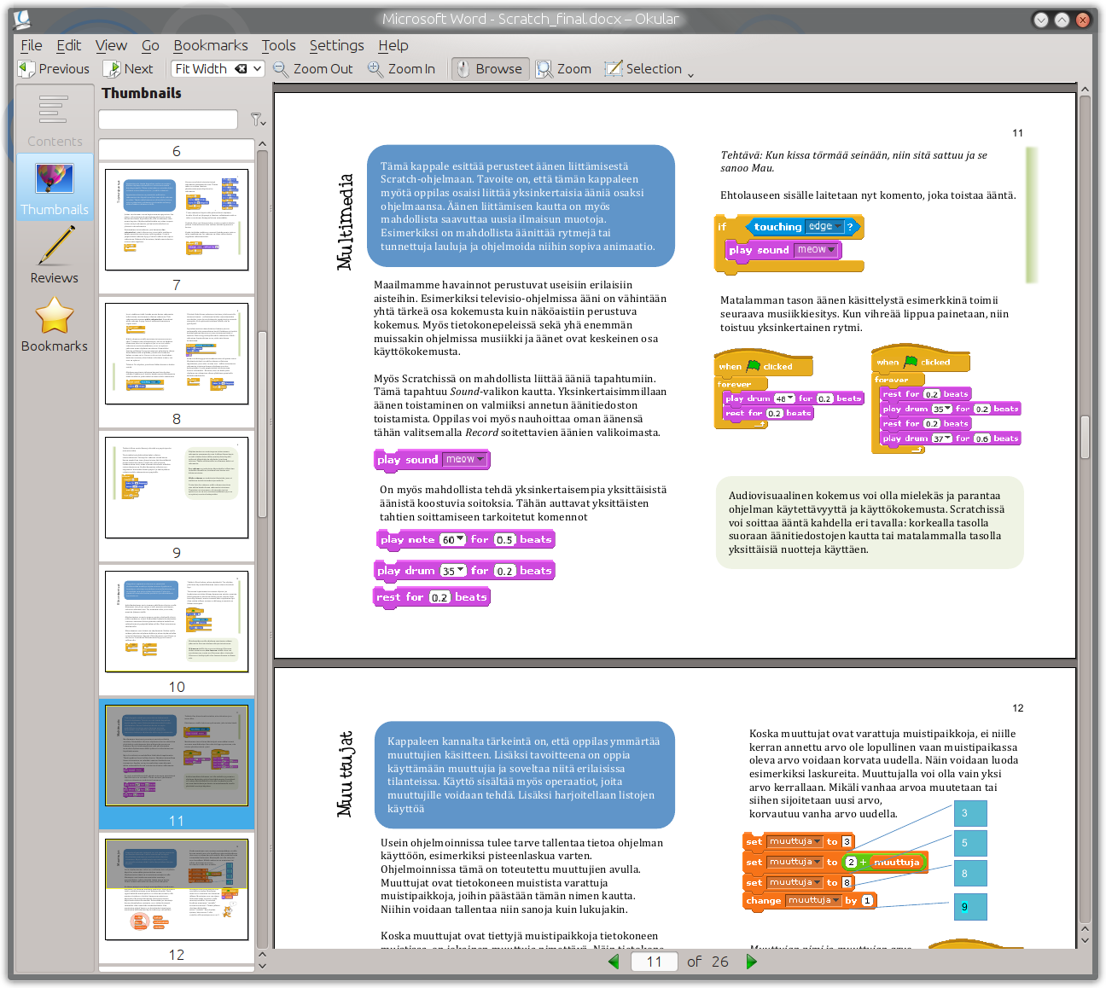
Task: Expand the toolbar overflow arrow
Action: pyautogui.click(x=690, y=73)
